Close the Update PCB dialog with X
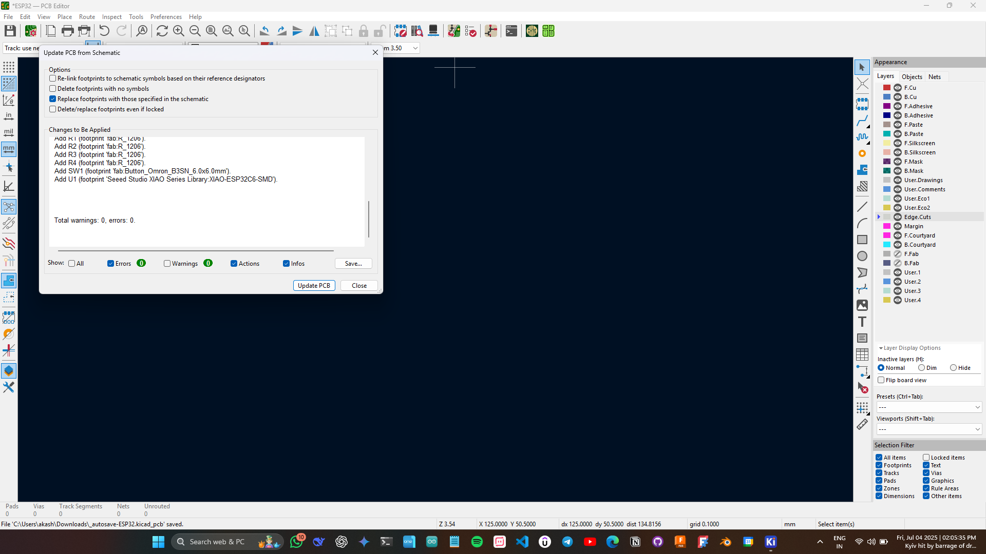Screen dimensions: 986x554 coord(375,52)
